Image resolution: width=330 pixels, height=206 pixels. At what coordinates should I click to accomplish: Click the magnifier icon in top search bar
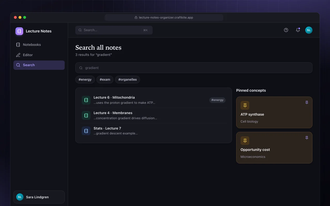pyautogui.click(x=80, y=30)
